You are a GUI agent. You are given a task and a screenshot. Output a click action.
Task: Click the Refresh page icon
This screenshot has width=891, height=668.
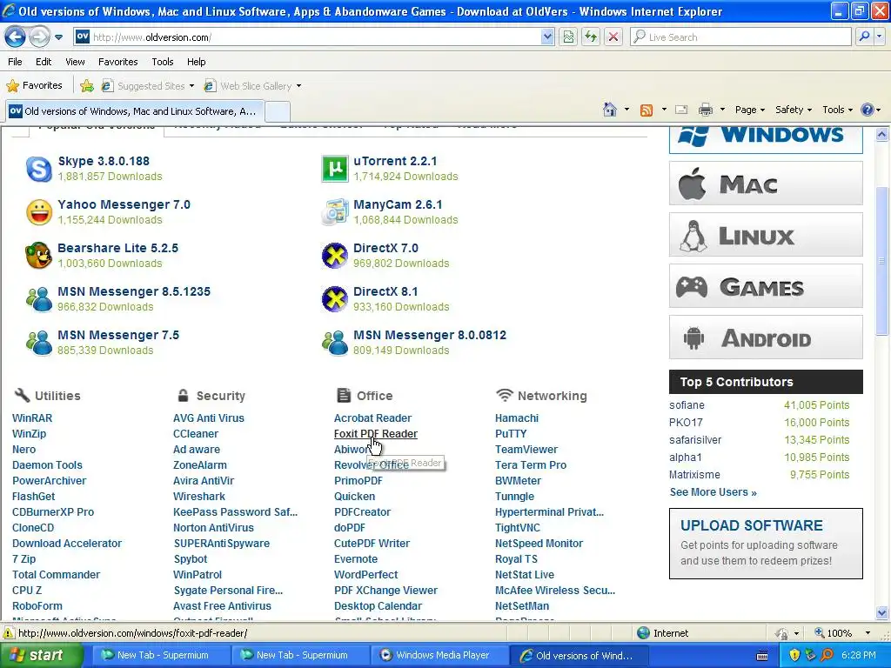pyautogui.click(x=591, y=37)
